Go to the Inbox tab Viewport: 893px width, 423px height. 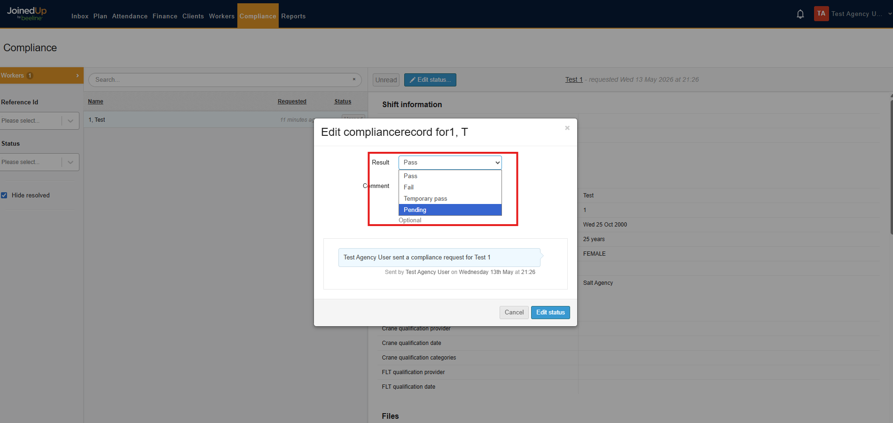(80, 16)
